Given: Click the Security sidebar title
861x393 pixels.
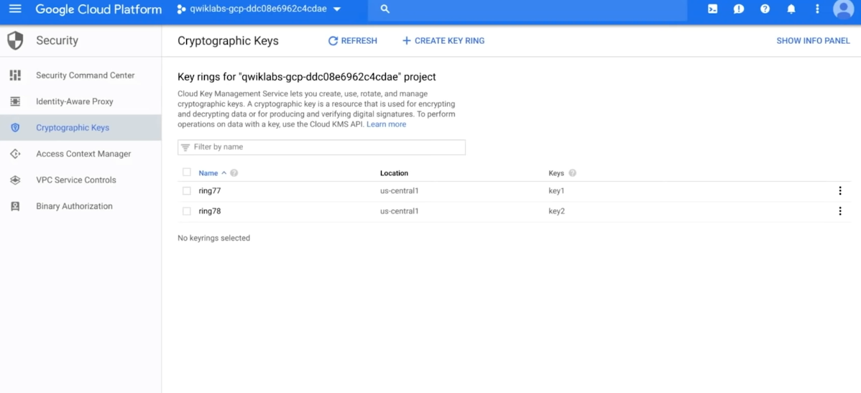Looking at the screenshot, I should (57, 41).
